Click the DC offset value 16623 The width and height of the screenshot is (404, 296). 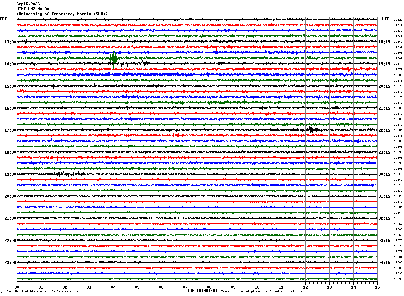(x=398, y=20)
